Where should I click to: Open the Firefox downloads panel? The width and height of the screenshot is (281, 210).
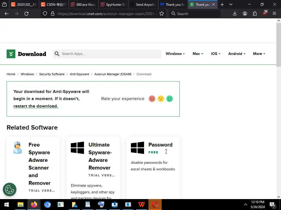(235, 14)
